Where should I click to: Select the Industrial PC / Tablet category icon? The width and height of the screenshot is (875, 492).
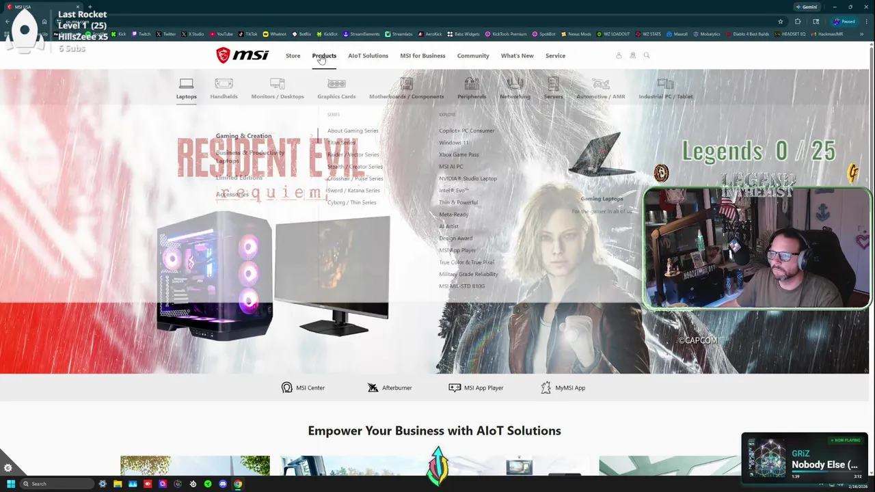666,83
